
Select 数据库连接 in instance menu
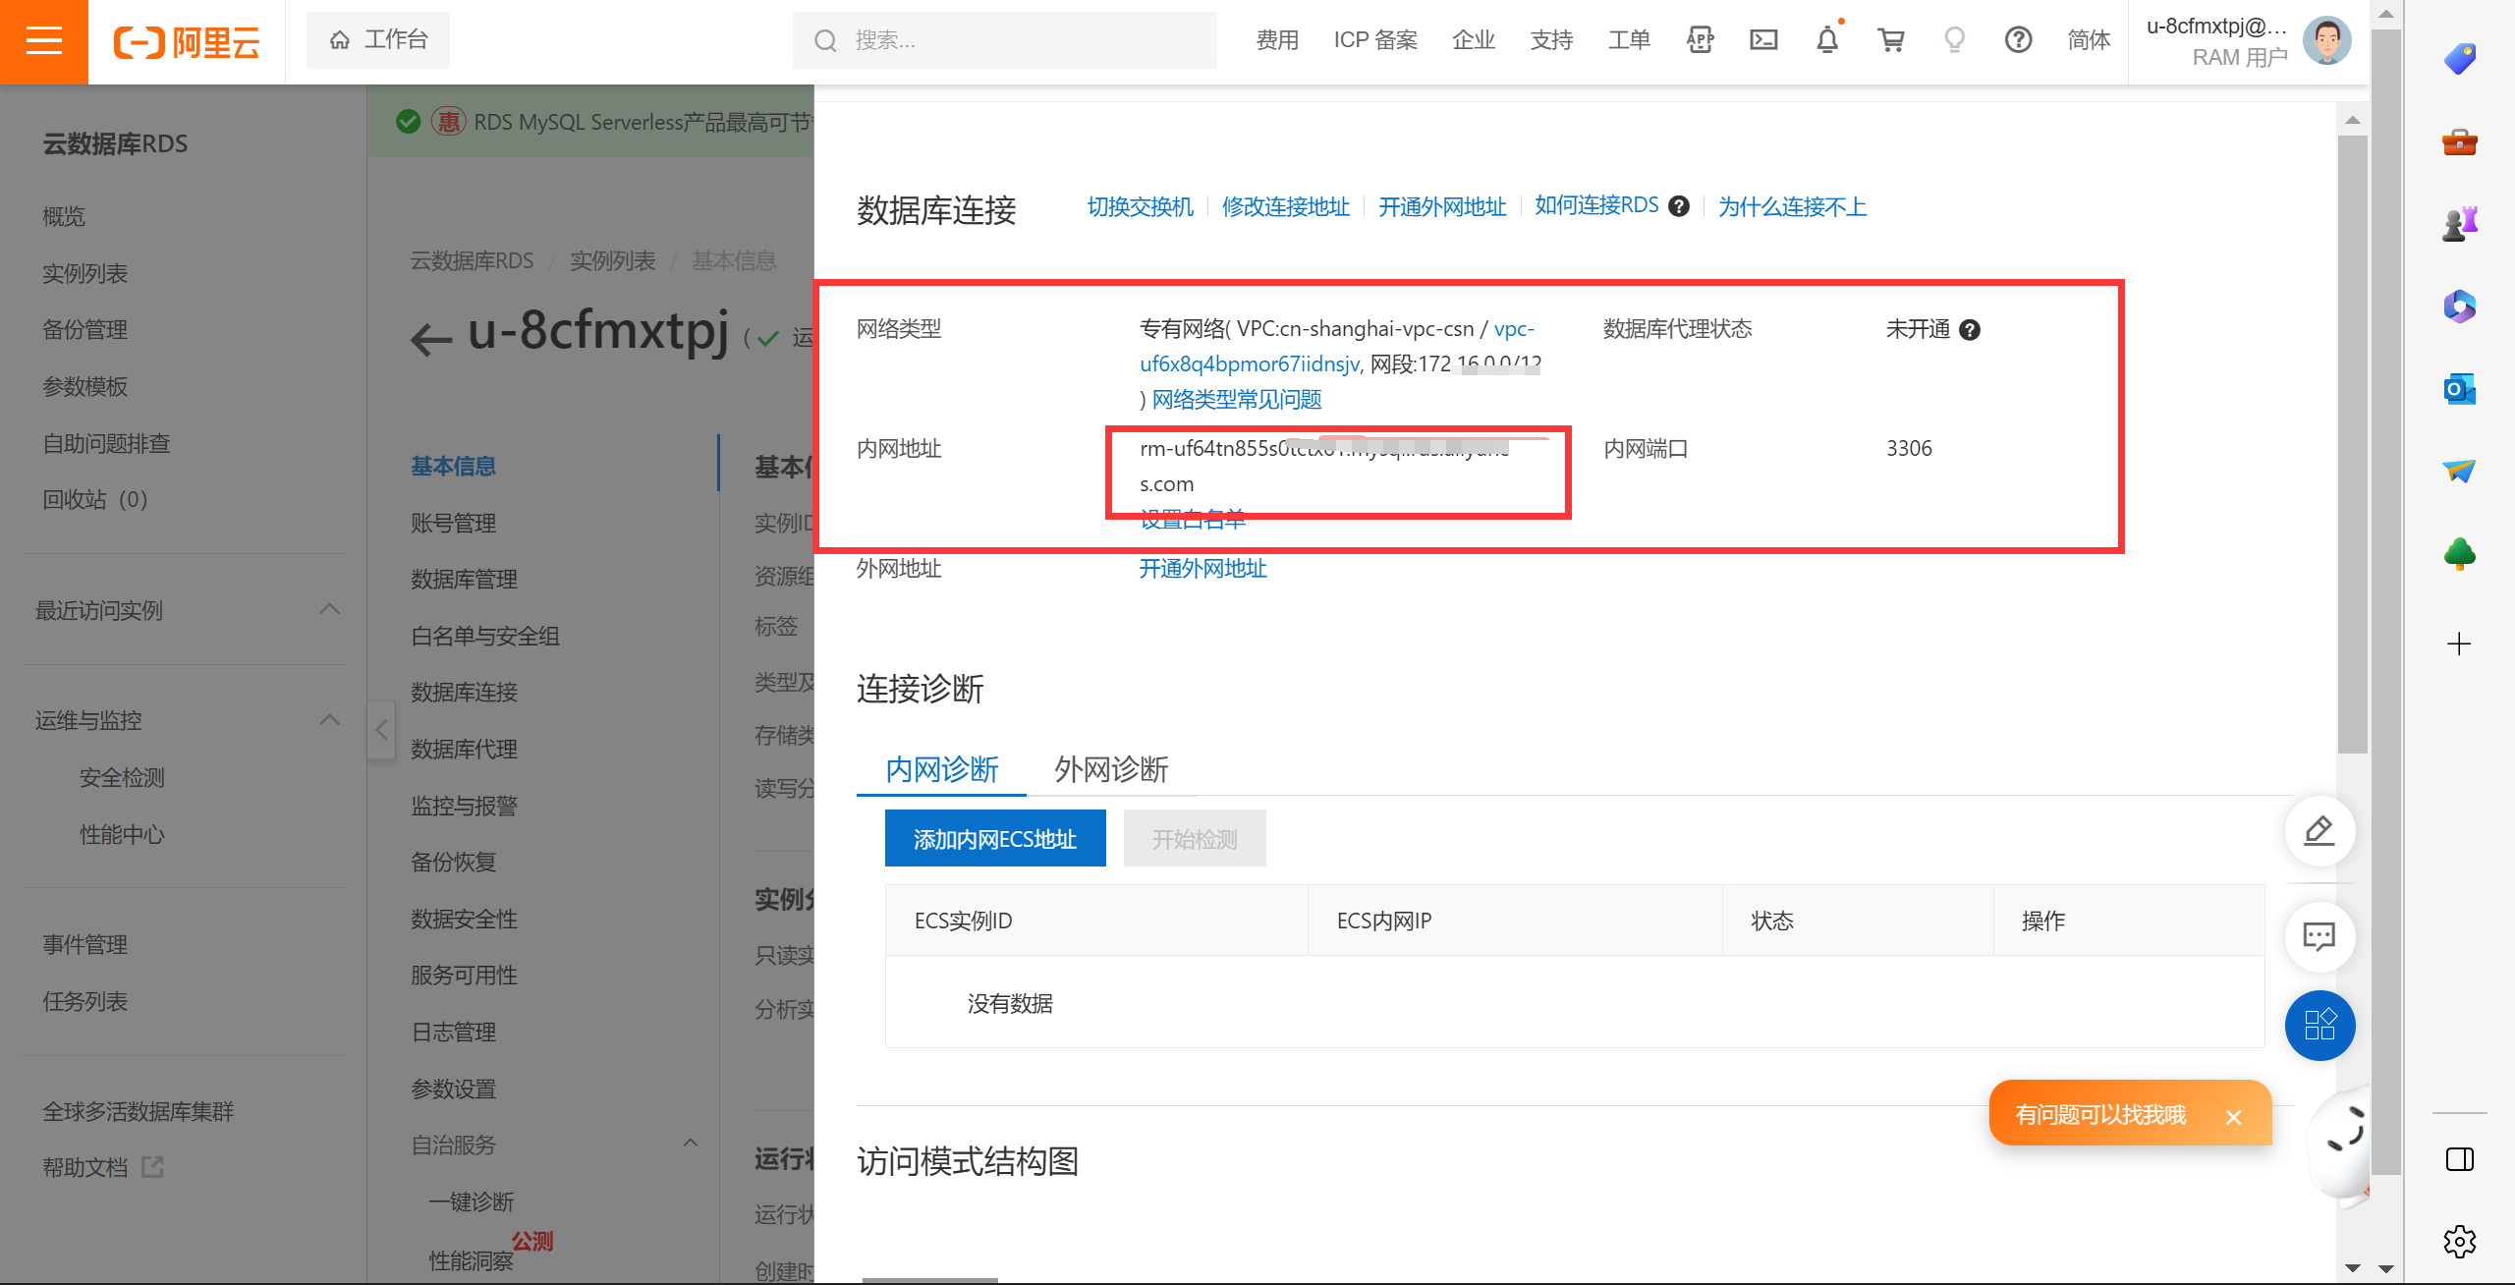pyautogui.click(x=464, y=692)
